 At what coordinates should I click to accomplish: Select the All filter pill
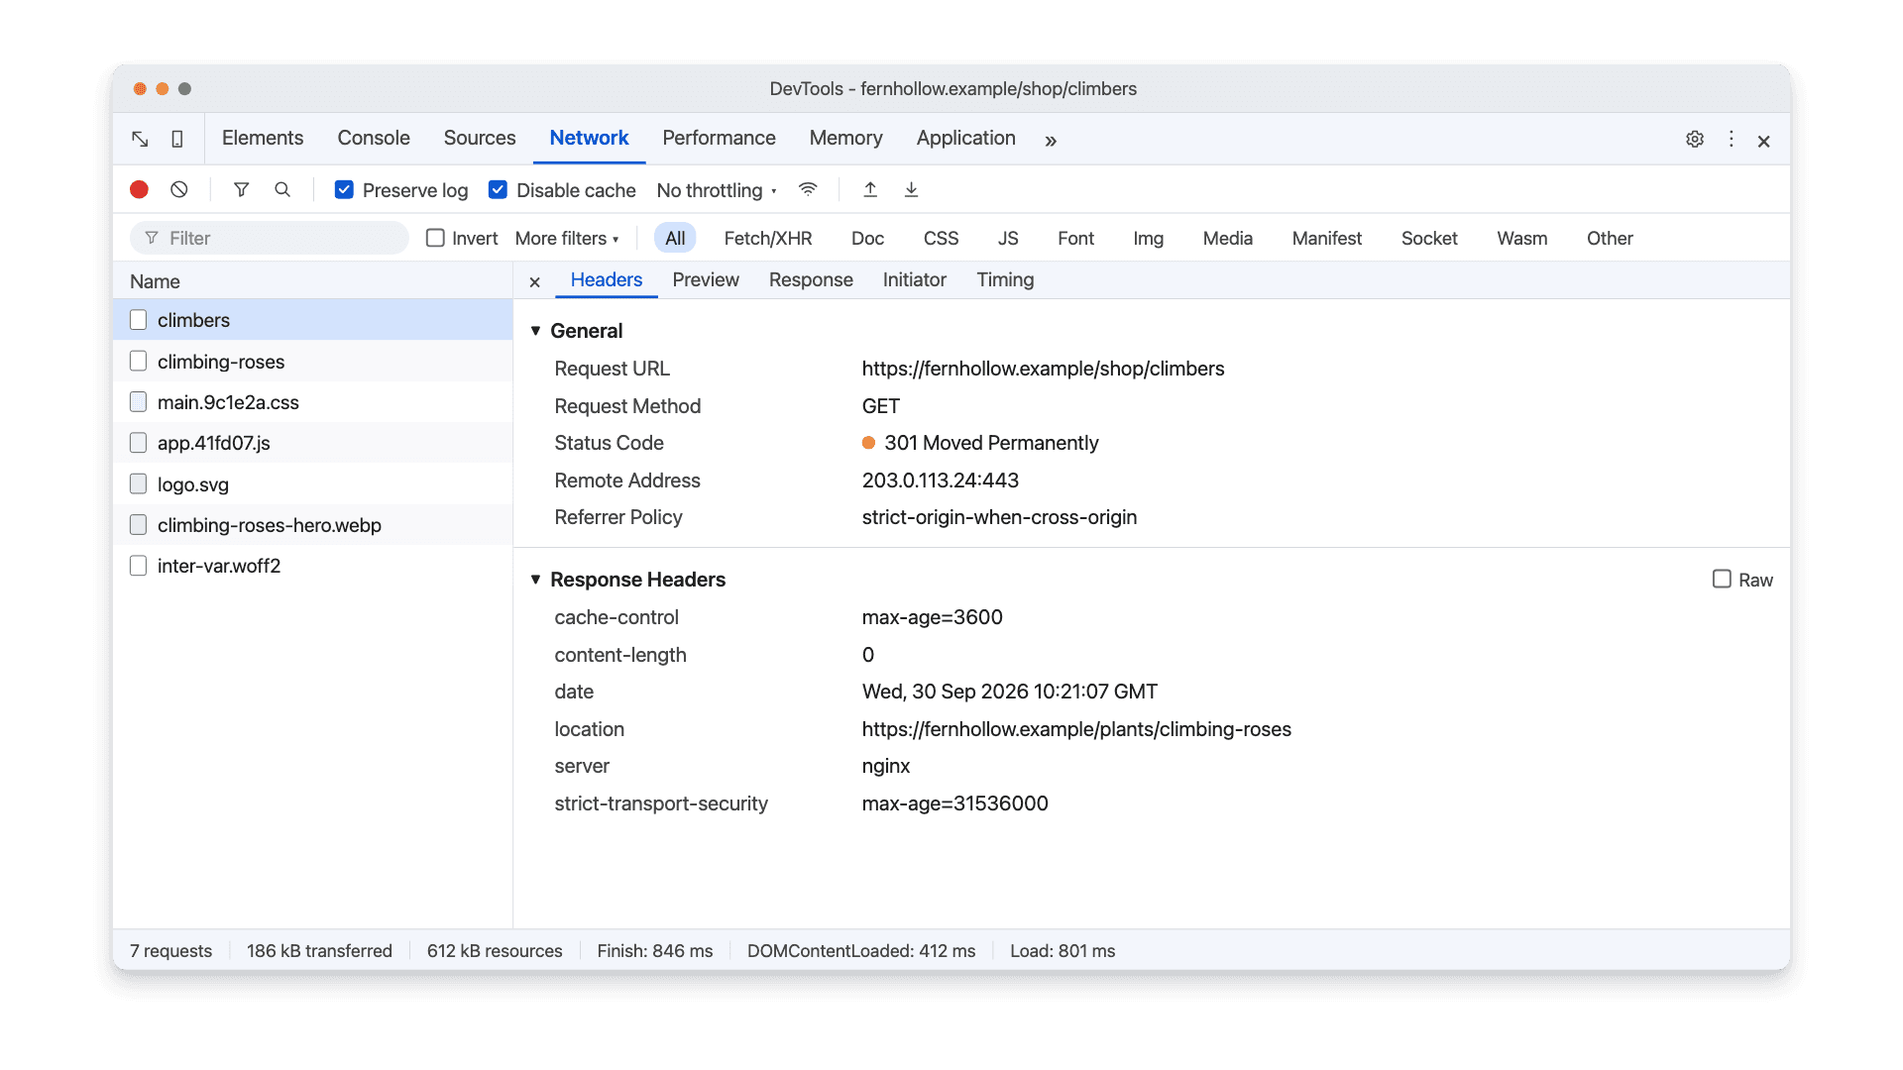[675, 239]
